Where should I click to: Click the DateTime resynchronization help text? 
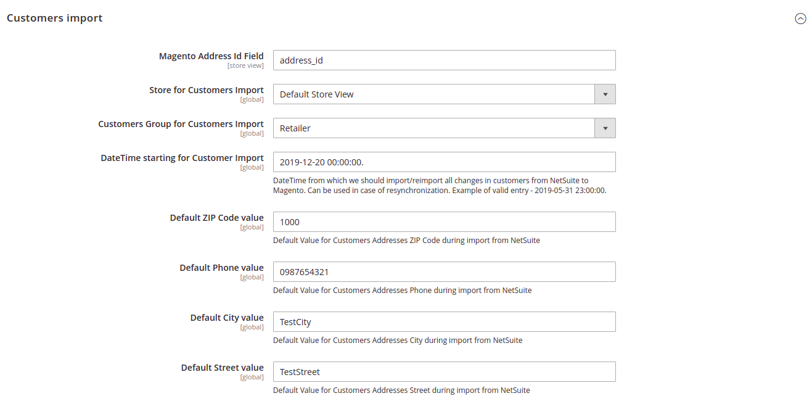click(440, 186)
